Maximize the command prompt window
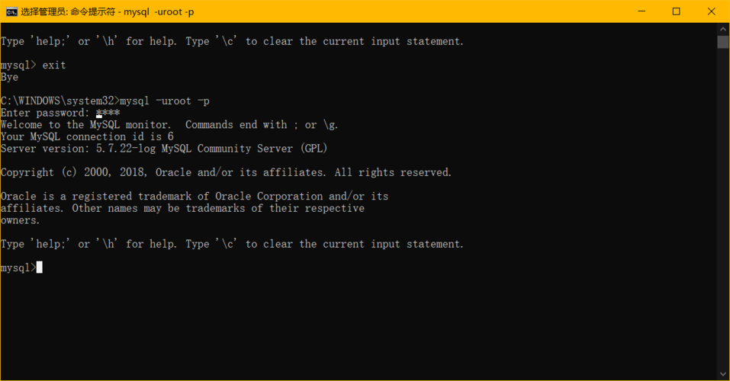The width and height of the screenshot is (730, 381). [x=676, y=11]
